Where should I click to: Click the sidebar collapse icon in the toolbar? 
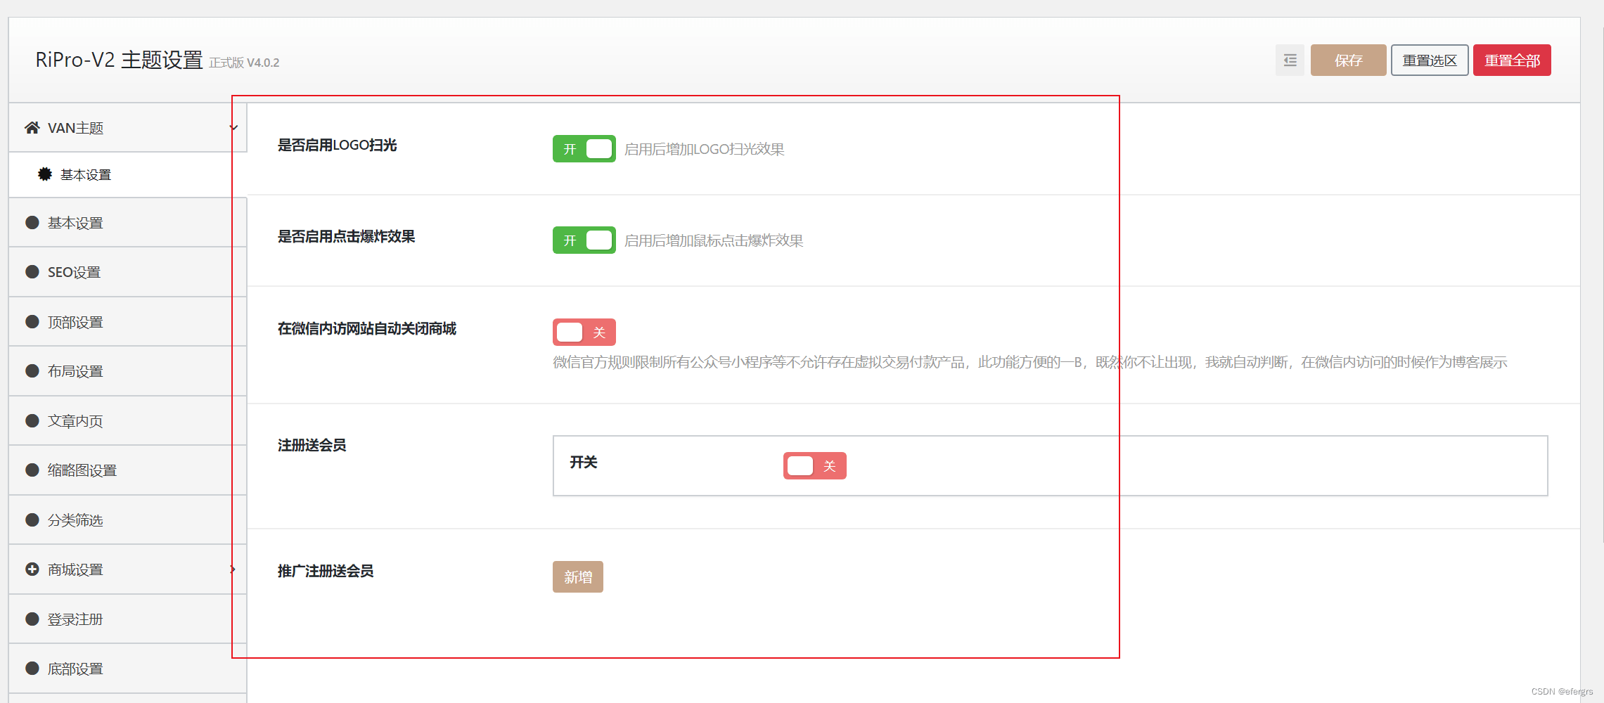click(x=1289, y=60)
